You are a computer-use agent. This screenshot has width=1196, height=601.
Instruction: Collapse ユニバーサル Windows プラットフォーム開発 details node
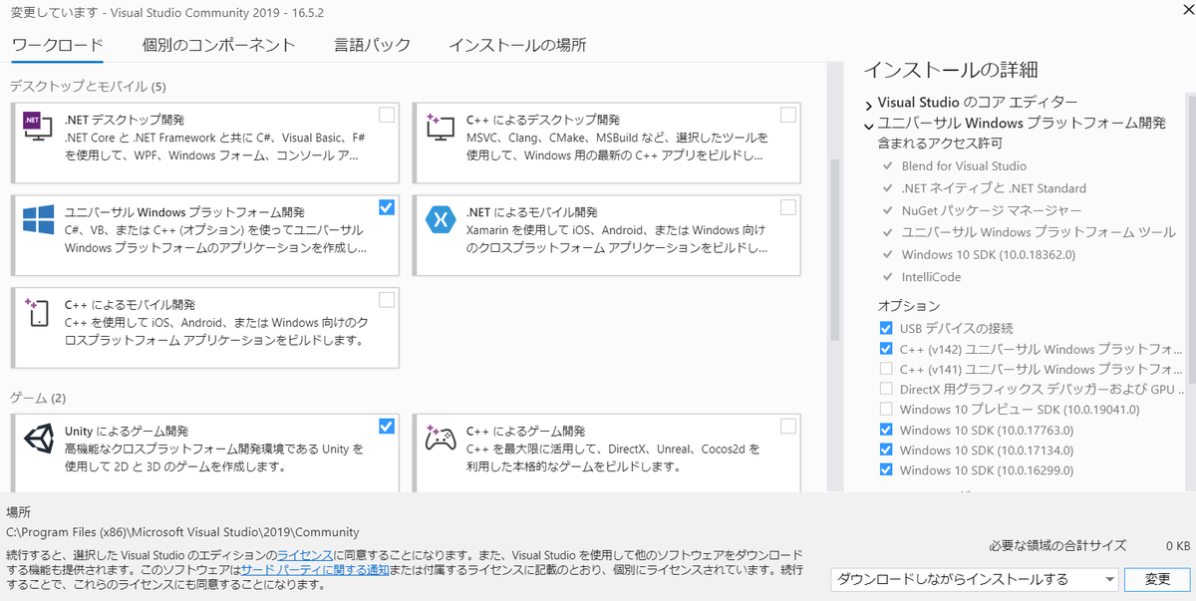(x=869, y=125)
